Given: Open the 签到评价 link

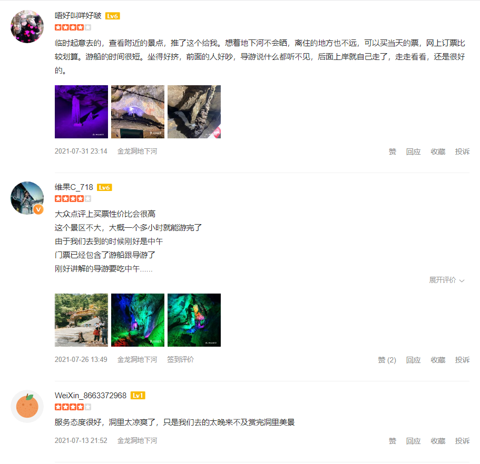Looking at the screenshot, I should pos(180,359).
